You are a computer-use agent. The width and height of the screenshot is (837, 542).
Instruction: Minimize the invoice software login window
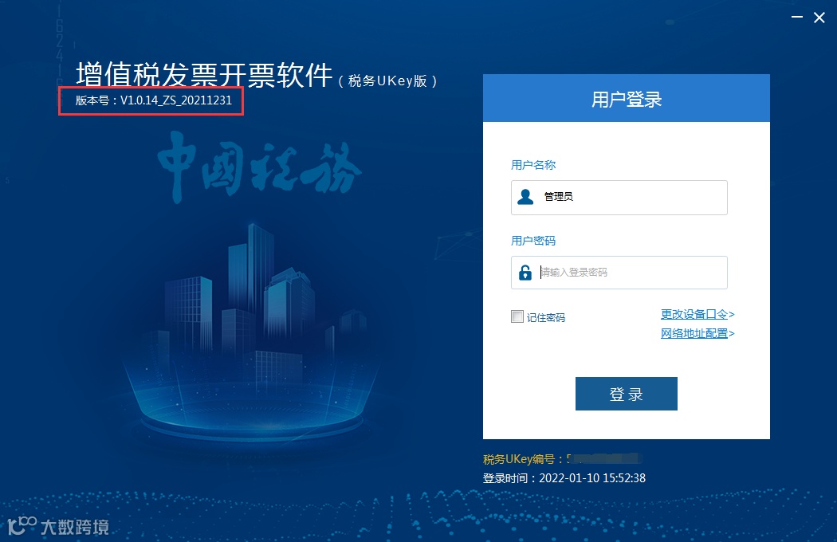(x=797, y=17)
